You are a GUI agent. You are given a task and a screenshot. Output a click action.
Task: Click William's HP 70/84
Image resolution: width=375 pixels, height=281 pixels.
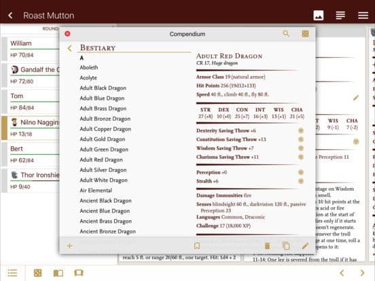click(x=22, y=55)
